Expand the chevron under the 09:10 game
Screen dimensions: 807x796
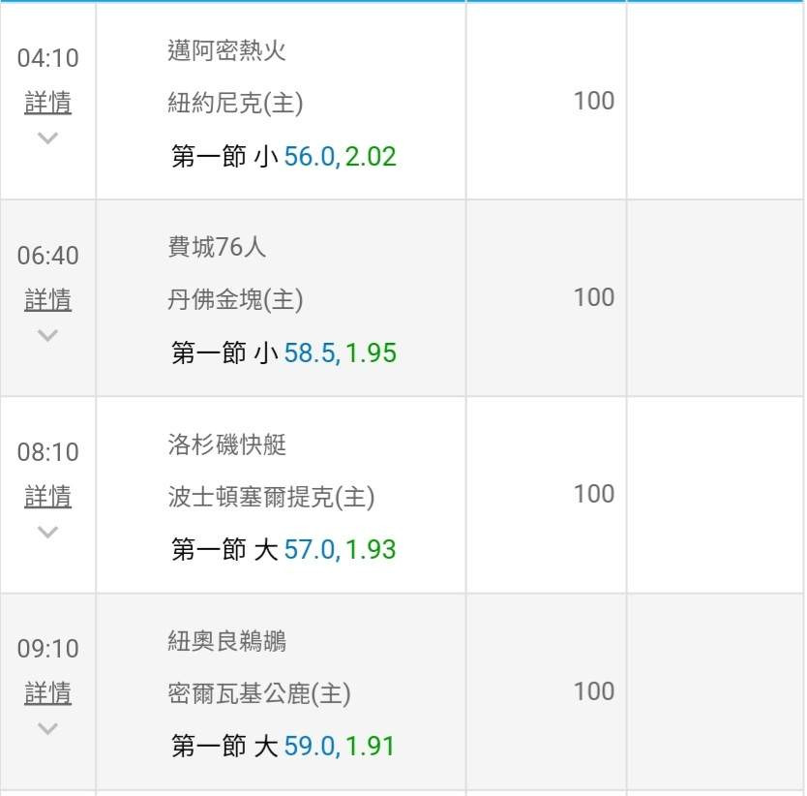click(47, 728)
